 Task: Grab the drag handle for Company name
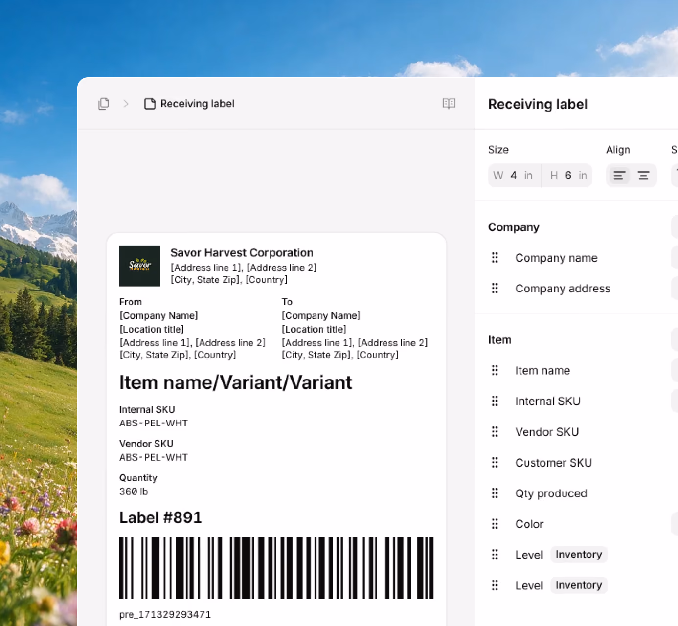click(495, 258)
